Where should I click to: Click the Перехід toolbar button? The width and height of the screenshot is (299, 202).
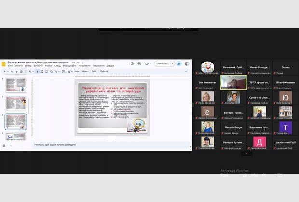tap(104, 71)
